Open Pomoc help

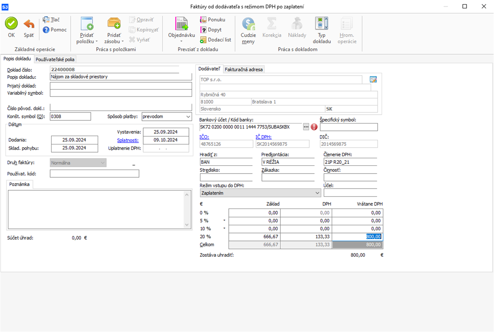click(54, 30)
